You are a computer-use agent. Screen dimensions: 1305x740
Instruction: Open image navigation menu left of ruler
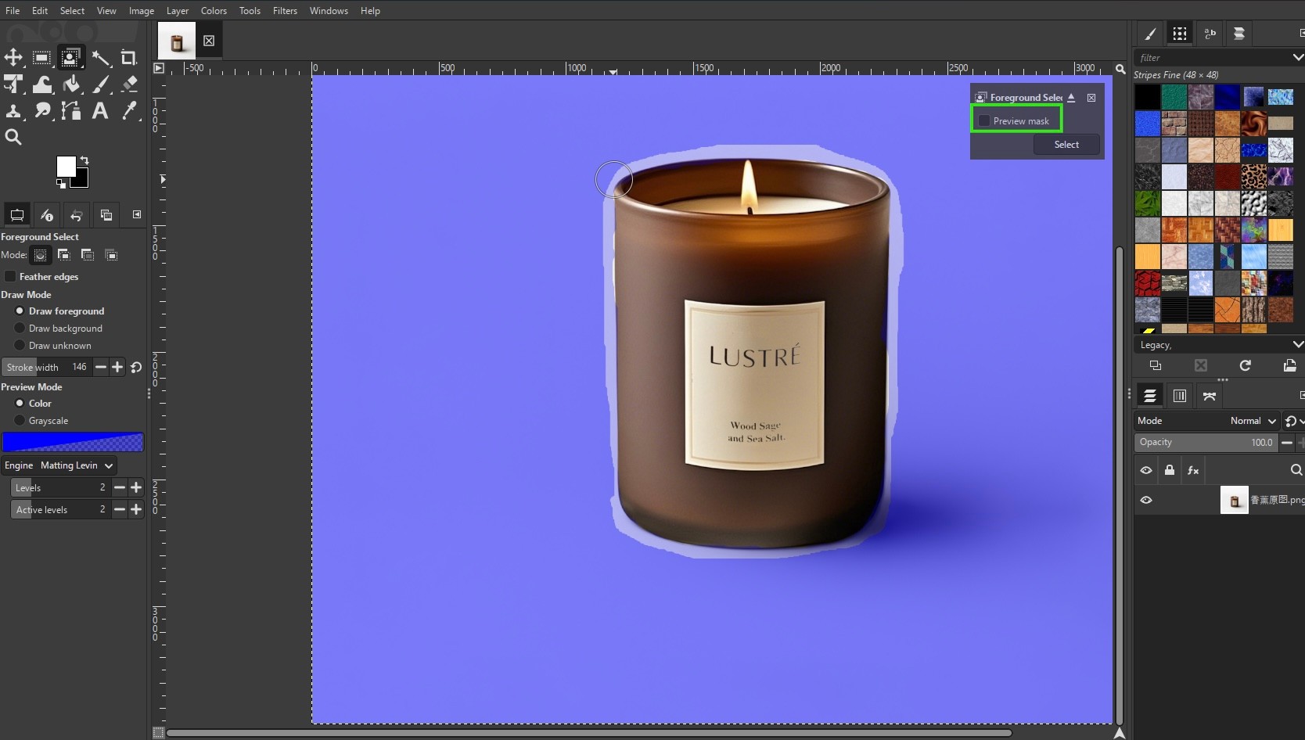(159, 69)
